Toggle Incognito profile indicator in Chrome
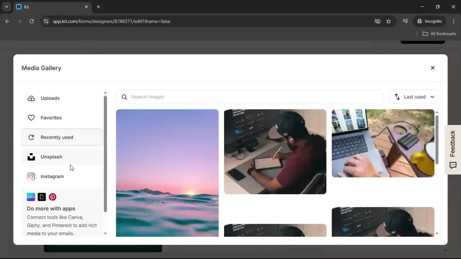Screen dimensions: 461x259 [x=429, y=21]
